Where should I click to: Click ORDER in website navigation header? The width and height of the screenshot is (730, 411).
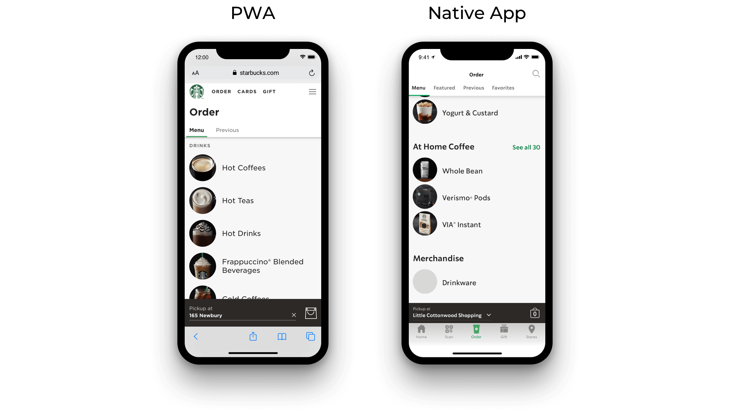(x=221, y=91)
